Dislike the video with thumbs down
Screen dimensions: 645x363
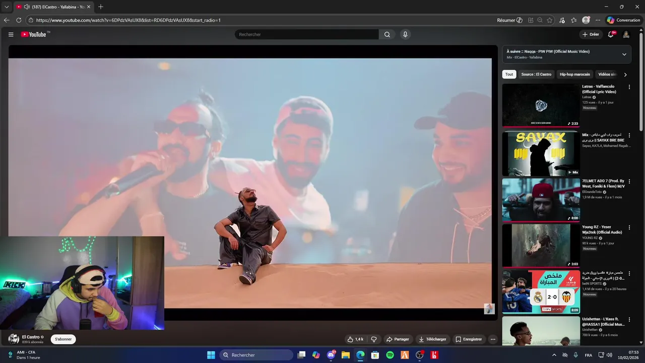point(374,339)
